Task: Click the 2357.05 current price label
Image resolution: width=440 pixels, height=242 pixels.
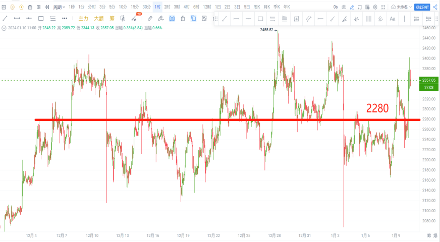Action: coord(428,80)
